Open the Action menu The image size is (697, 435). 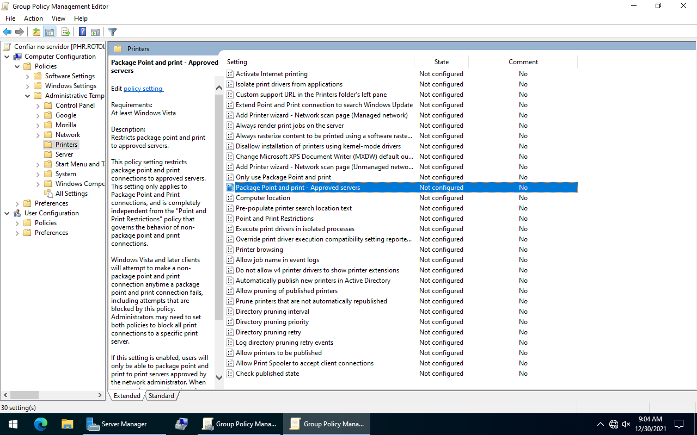33,18
